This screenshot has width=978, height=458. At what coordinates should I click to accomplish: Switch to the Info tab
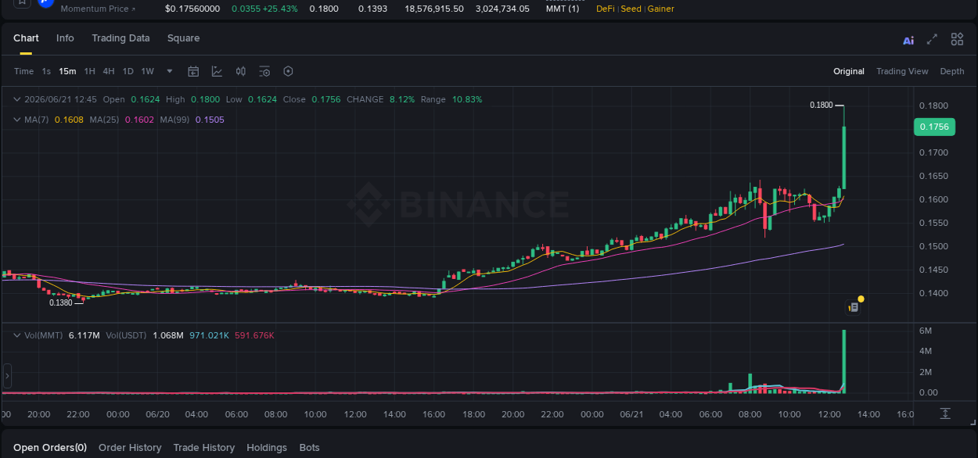coord(65,38)
